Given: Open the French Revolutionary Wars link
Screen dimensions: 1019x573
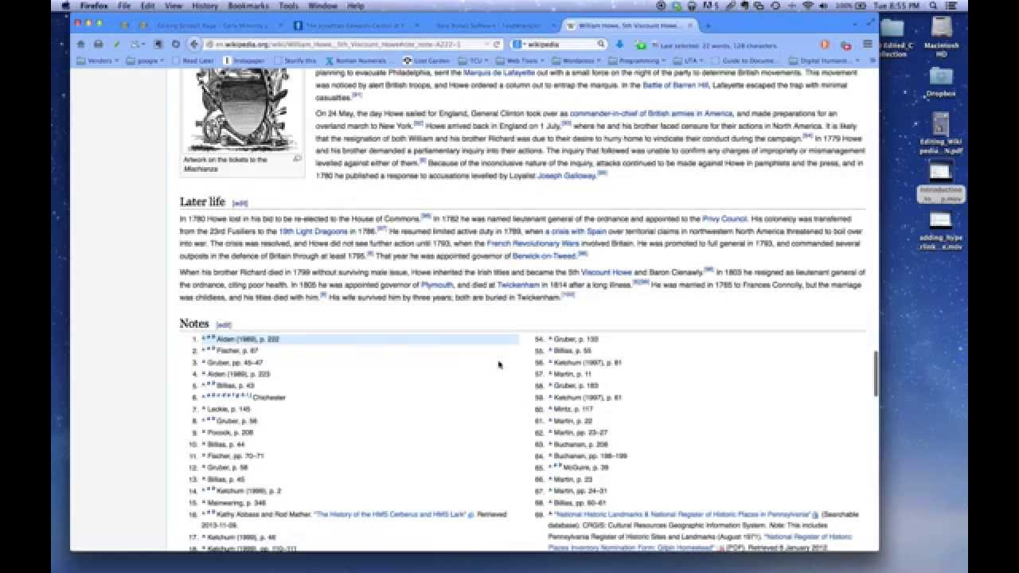Looking at the screenshot, I should point(533,244).
